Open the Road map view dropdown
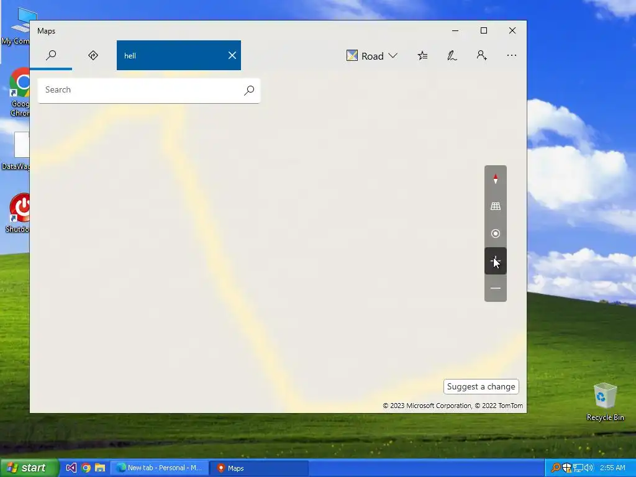 pyautogui.click(x=371, y=55)
